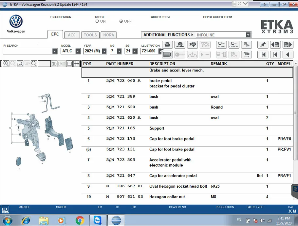Image resolution: width=298 pixels, height=226 pixels.
Task: Click the pushpin icon
Action: pos(263,45)
